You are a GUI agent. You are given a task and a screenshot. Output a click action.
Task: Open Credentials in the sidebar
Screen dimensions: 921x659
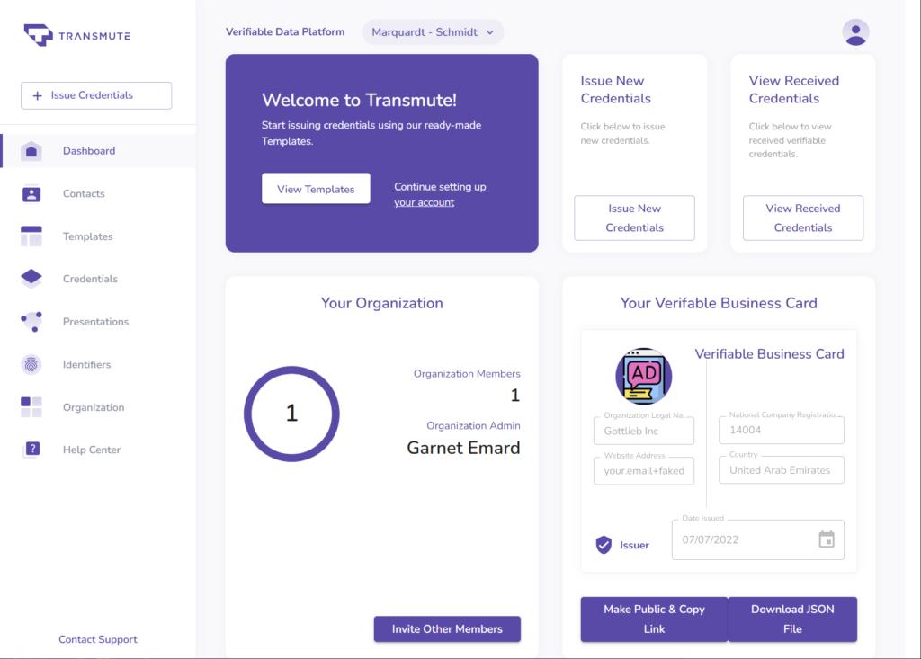point(98,279)
